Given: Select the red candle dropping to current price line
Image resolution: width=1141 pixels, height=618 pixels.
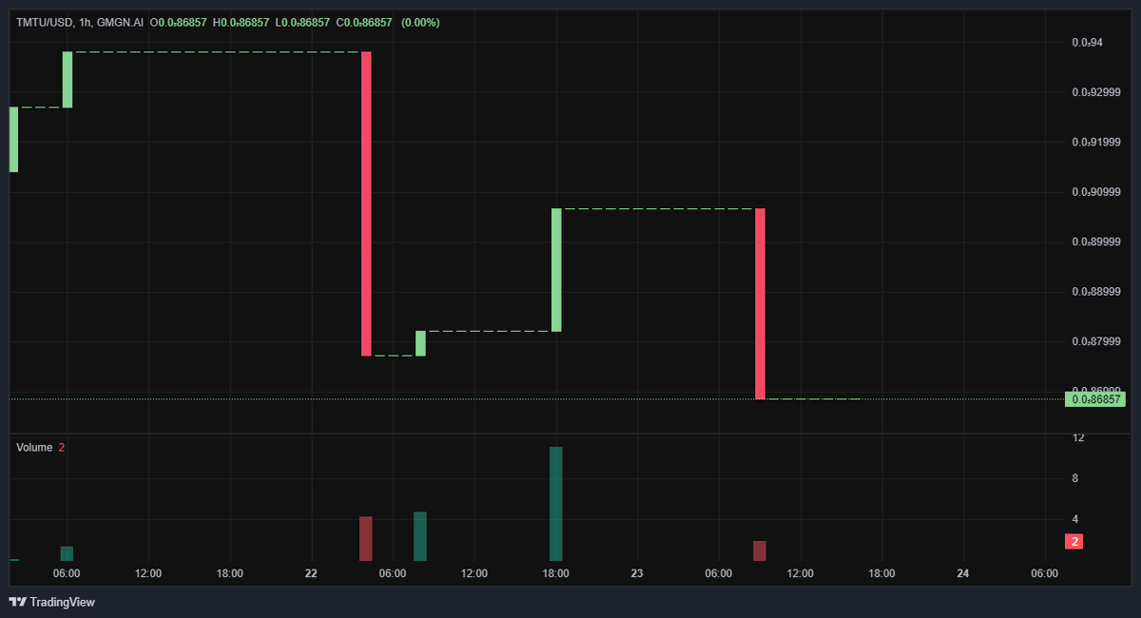Looking at the screenshot, I should [760, 303].
